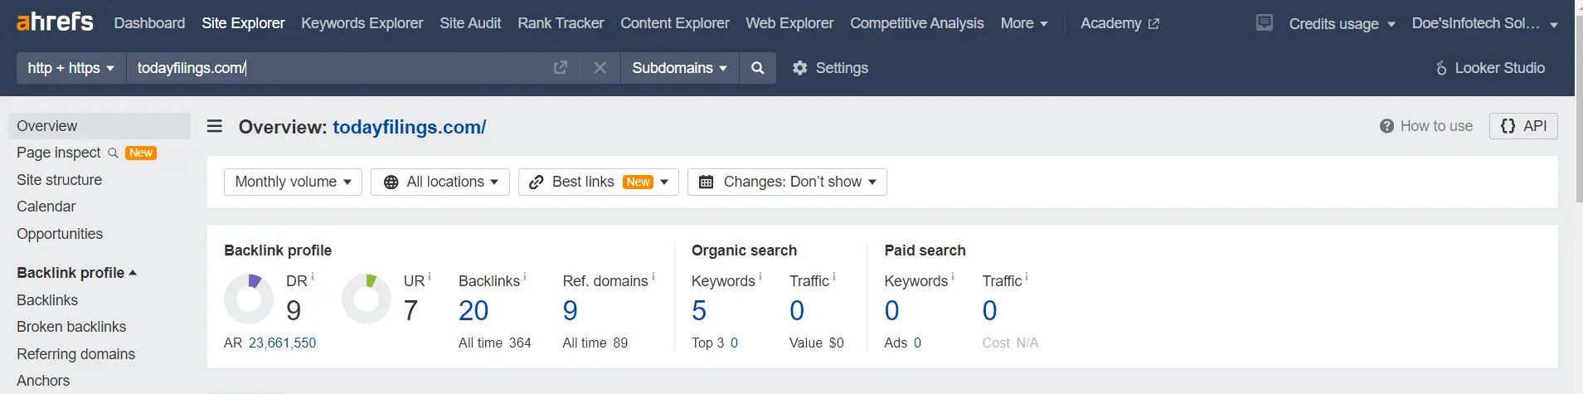Click the Backlinks count 20
Image resolution: width=1583 pixels, height=394 pixels.
coord(473,310)
